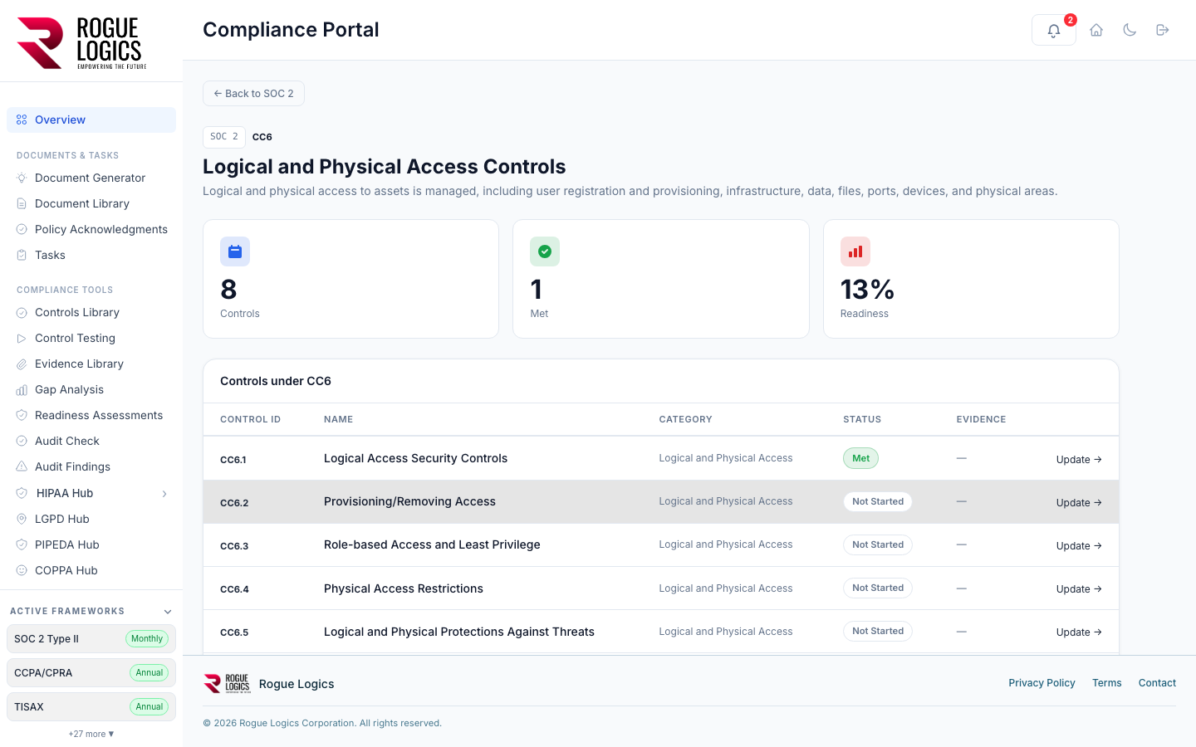The height and width of the screenshot is (747, 1196).
Task: Select the CCPA/CPRA framework
Action: [x=91, y=673]
